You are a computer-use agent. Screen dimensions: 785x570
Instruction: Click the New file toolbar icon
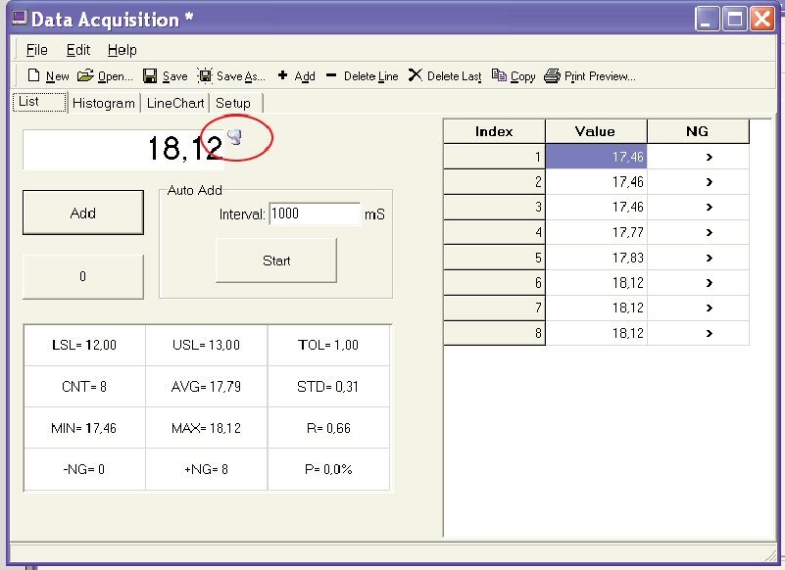click(34, 75)
